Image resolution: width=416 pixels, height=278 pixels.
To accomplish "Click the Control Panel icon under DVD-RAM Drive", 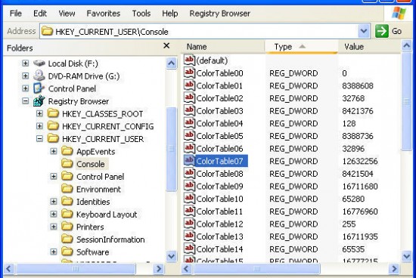I will point(39,88).
